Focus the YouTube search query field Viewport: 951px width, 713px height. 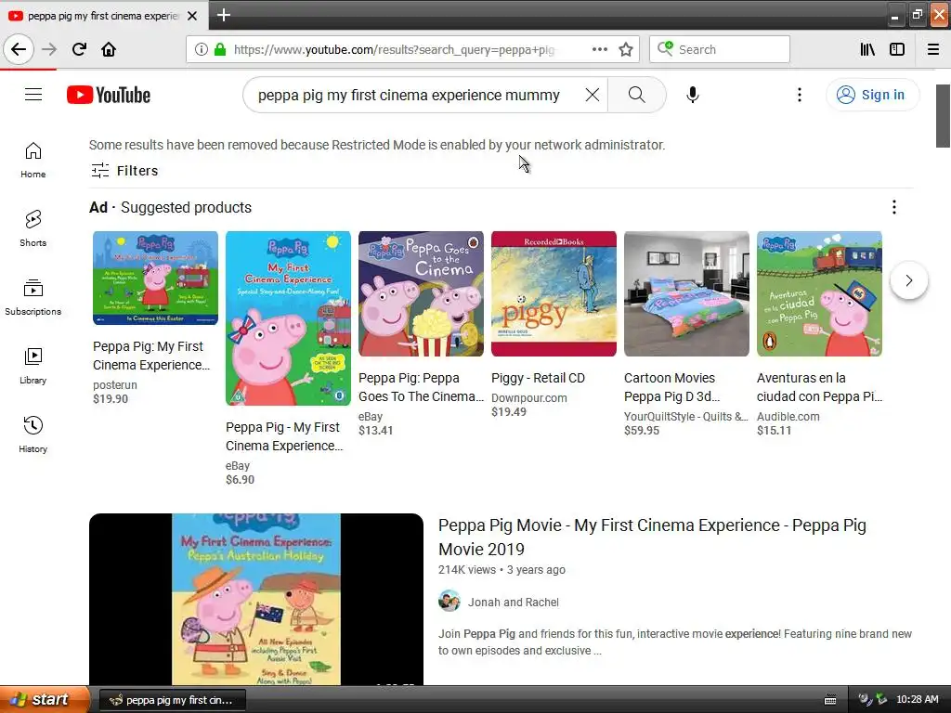(409, 95)
